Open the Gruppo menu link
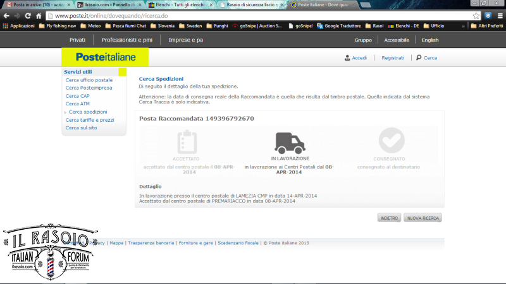Image resolution: width=506 pixels, height=284 pixels. click(363, 40)
